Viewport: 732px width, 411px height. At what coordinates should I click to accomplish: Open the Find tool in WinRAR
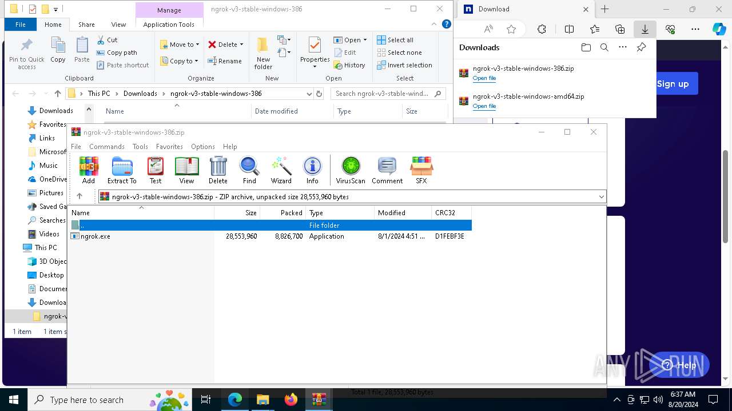[x=249, y=170]
